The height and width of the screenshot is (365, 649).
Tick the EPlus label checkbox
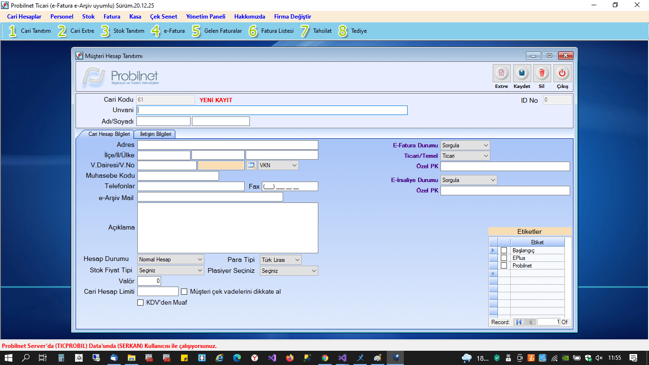(504, 258)
